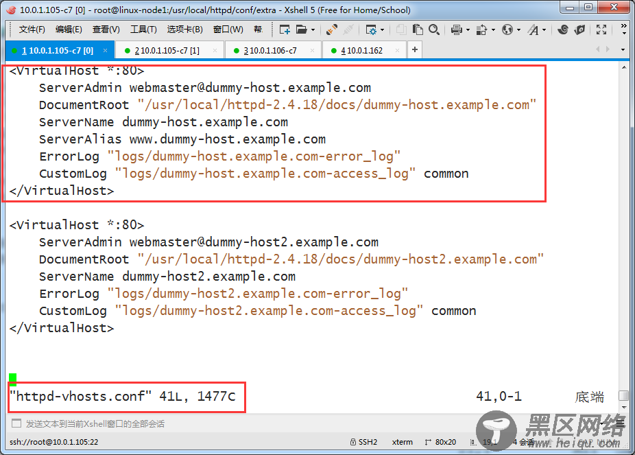Click the SSH2 lock status entry
Screen dimensions: 635x455
tap(363, 442)
